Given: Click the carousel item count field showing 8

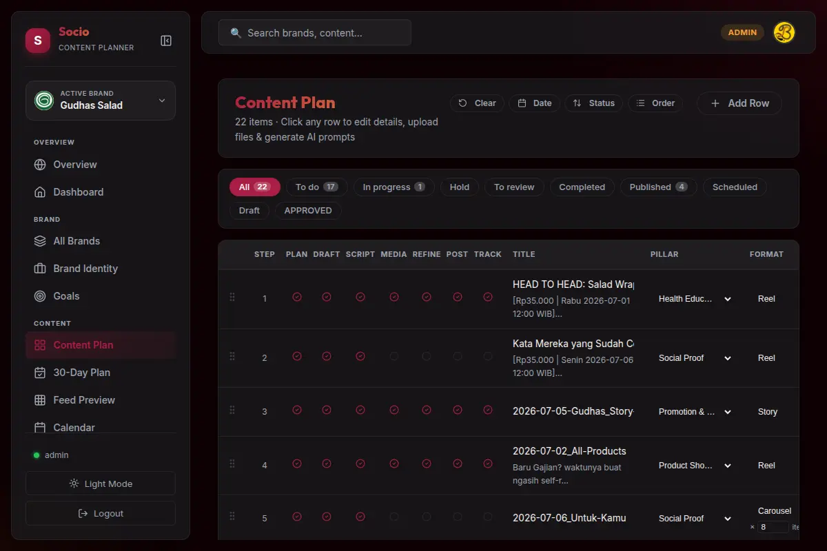Looking at the screenshot, I should (x=773, y=527).
